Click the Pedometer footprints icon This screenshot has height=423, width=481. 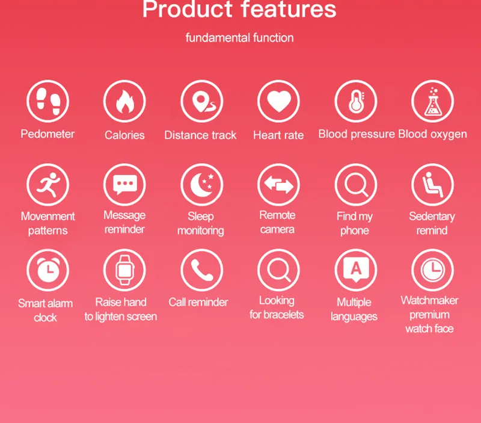pyautogui.click(x=48, y=101)
